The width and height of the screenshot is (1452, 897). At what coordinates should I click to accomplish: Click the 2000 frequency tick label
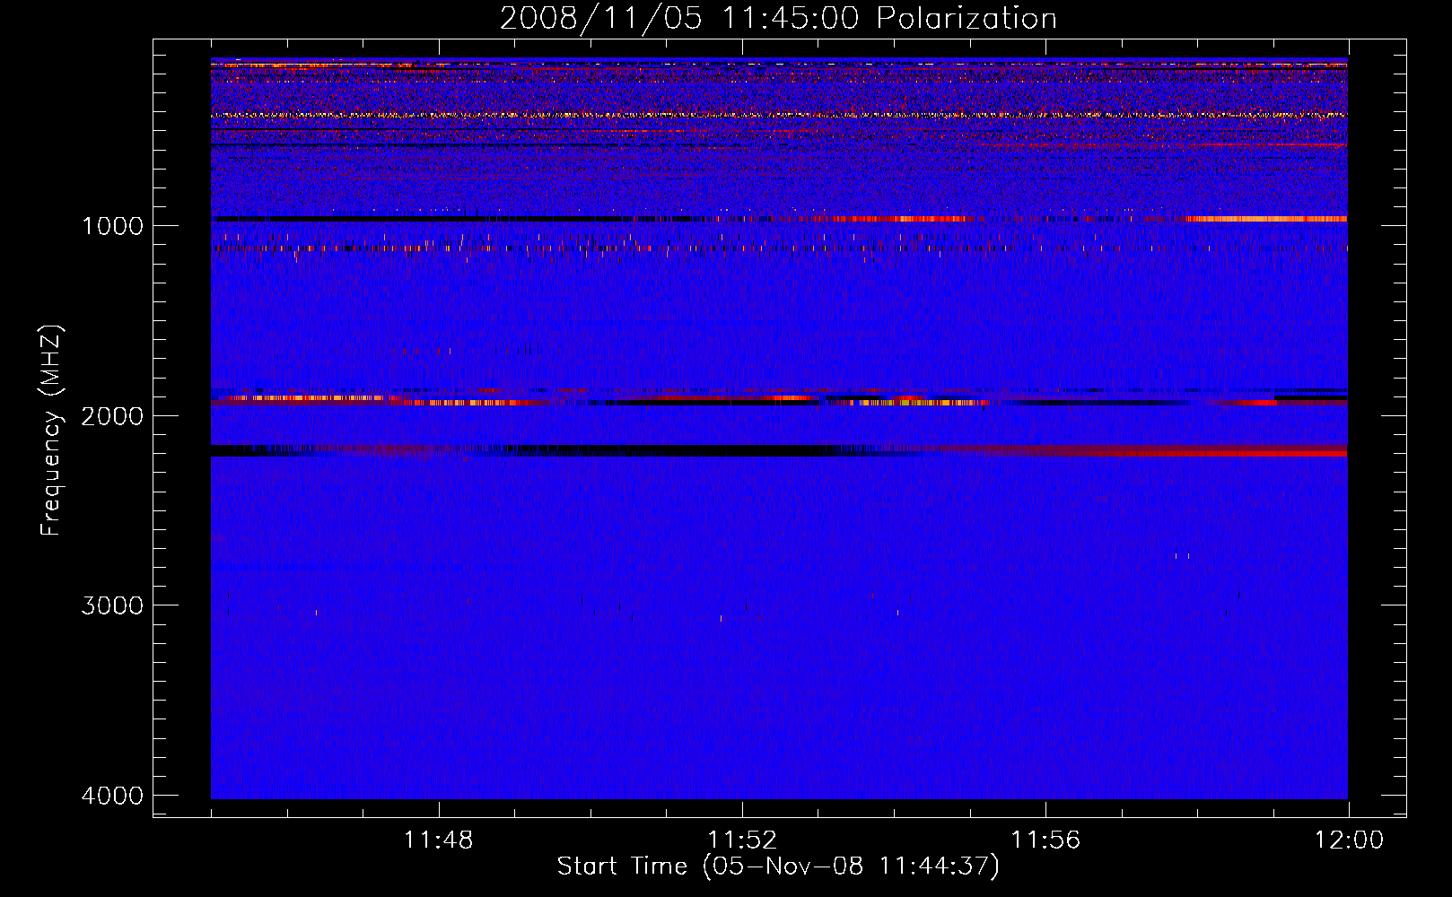click(112, 415)
